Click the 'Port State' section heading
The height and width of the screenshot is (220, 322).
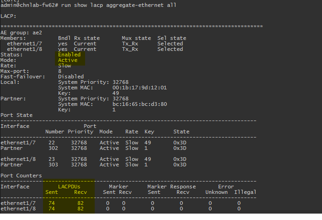coord(16,115)
